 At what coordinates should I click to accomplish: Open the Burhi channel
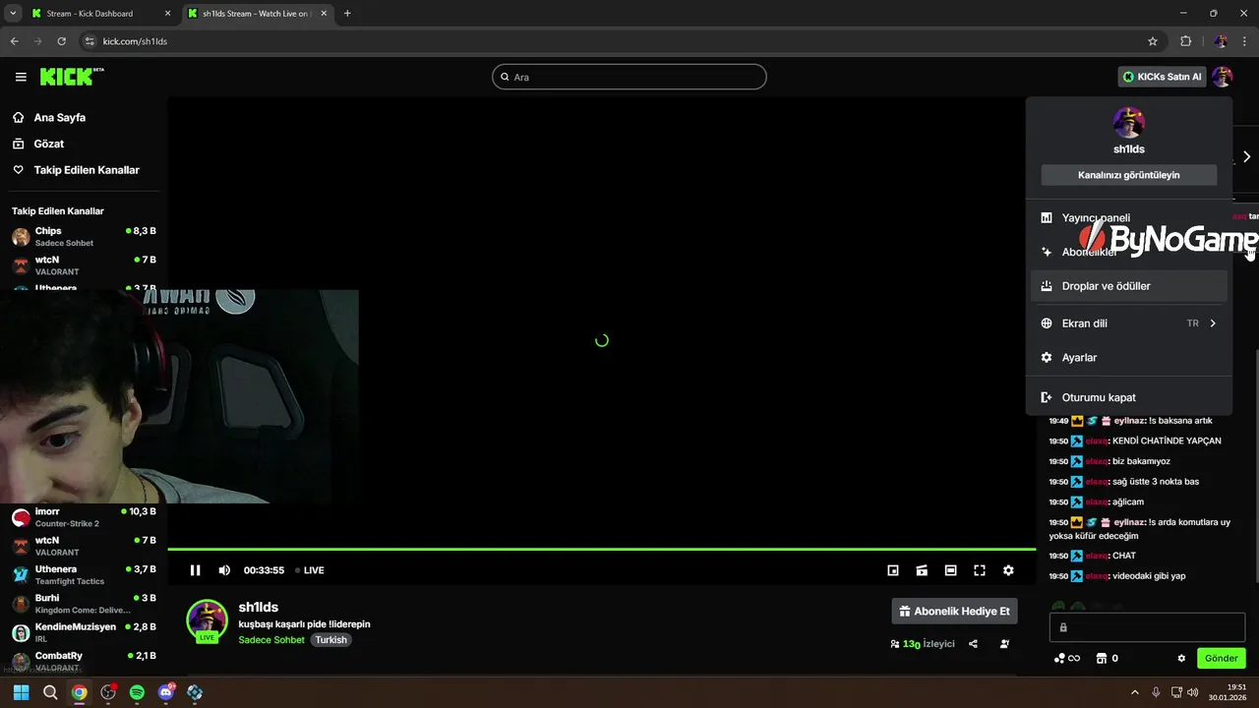click(x=84, y=603)
